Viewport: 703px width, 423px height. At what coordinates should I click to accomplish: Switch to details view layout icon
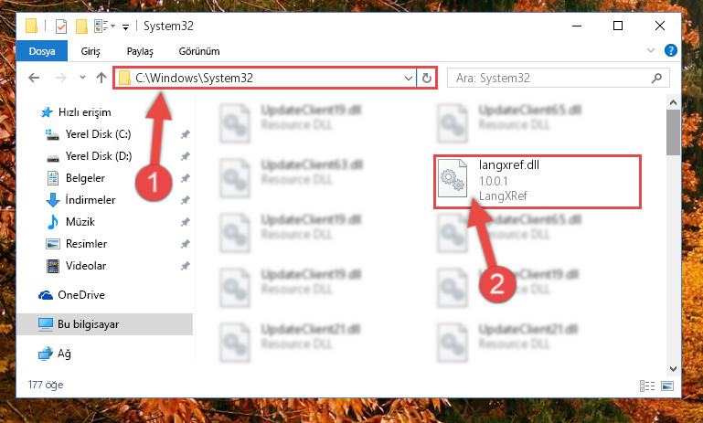click(x=647, y=386)
